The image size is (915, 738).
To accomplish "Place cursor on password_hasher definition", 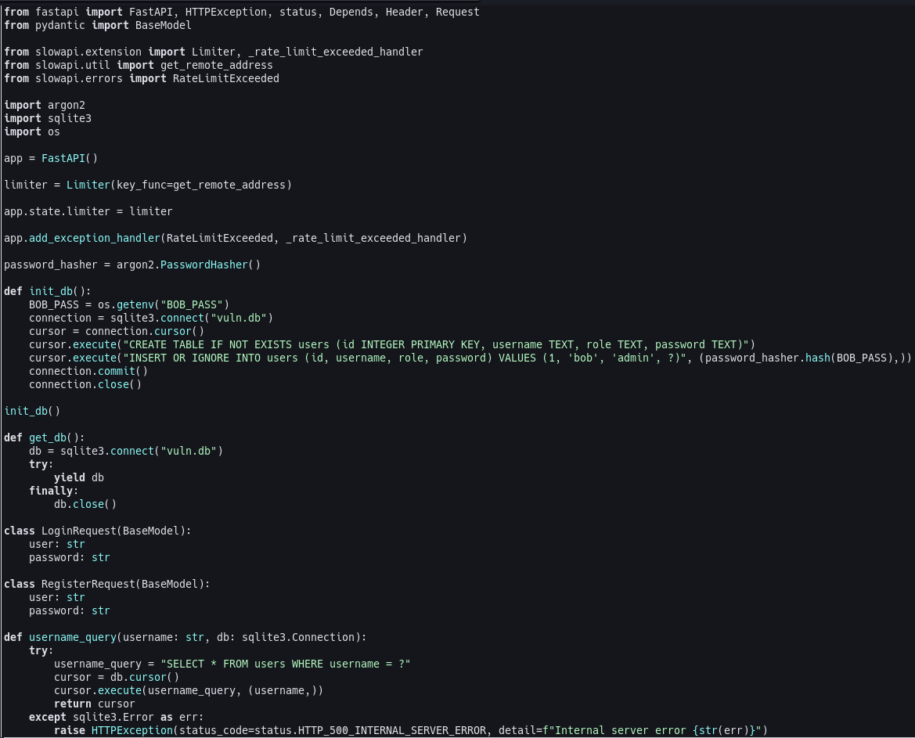I will (x=131, y=265).
